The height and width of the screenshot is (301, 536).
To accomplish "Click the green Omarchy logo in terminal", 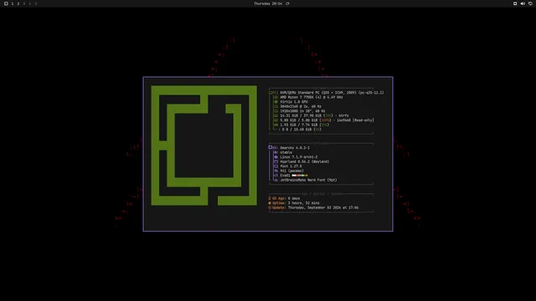I will [x=204, y=145].
